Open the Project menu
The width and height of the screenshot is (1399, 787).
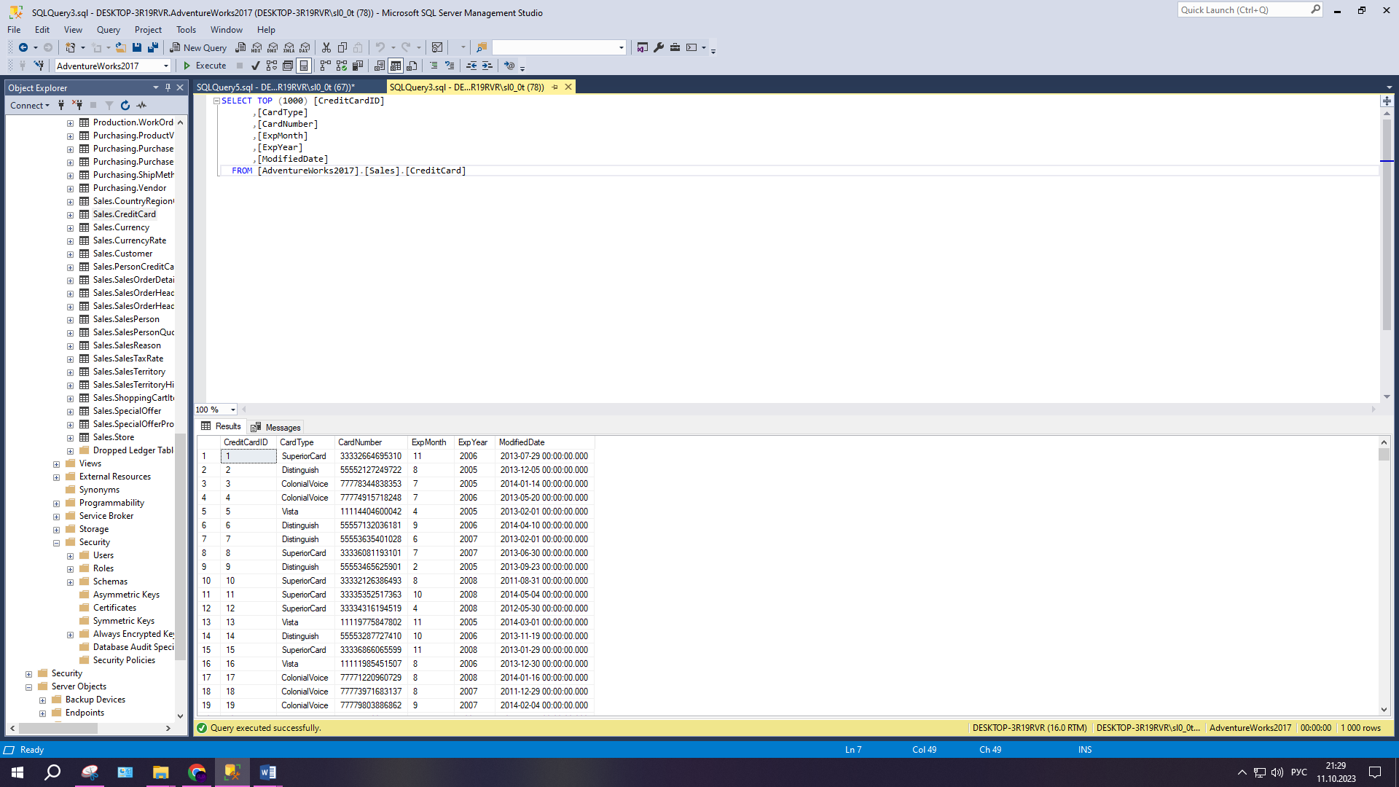pos(148,30)
